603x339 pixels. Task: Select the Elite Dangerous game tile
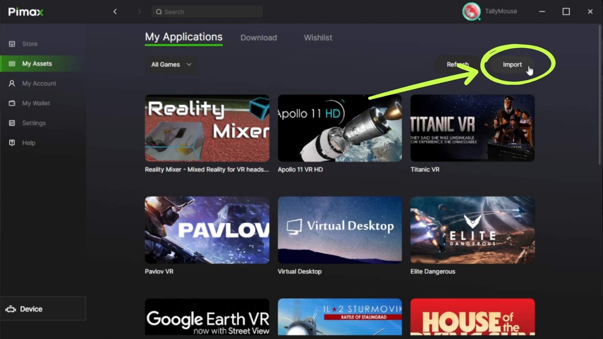pos(472,230)
